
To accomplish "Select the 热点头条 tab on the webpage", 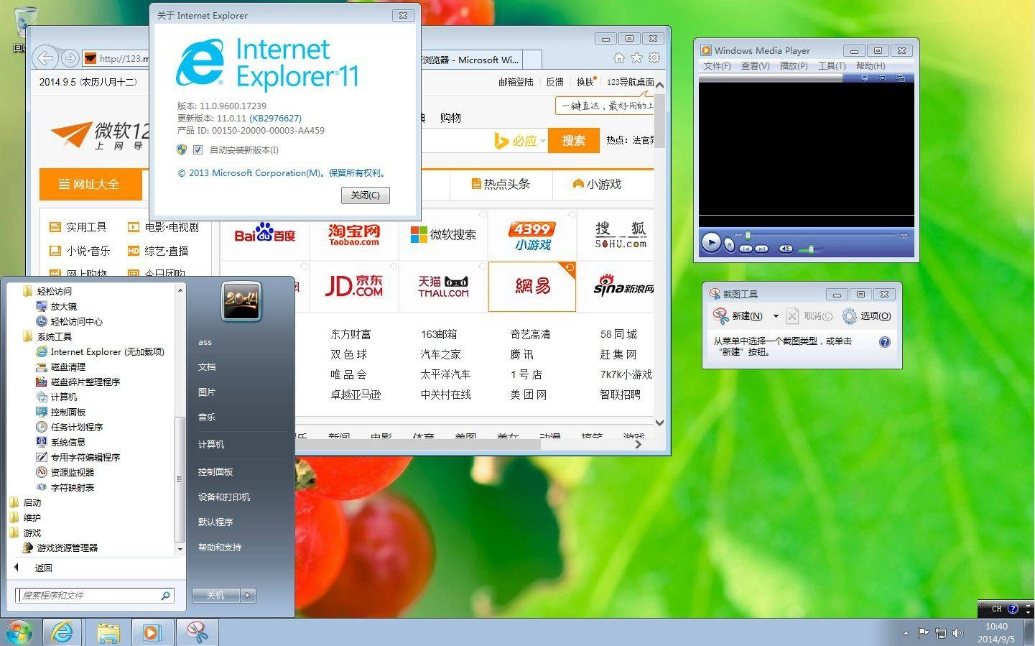I will click(501, 184).
